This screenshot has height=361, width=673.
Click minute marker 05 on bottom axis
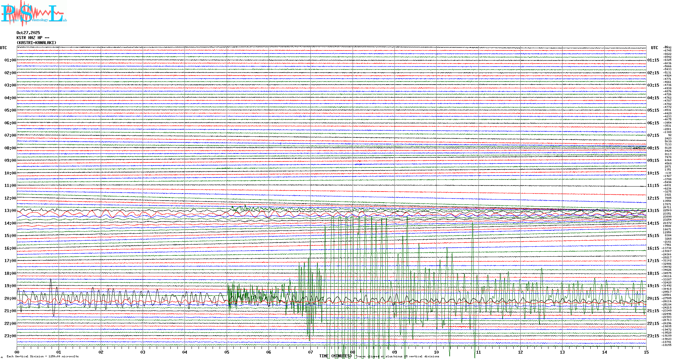(x=227, y=352)
